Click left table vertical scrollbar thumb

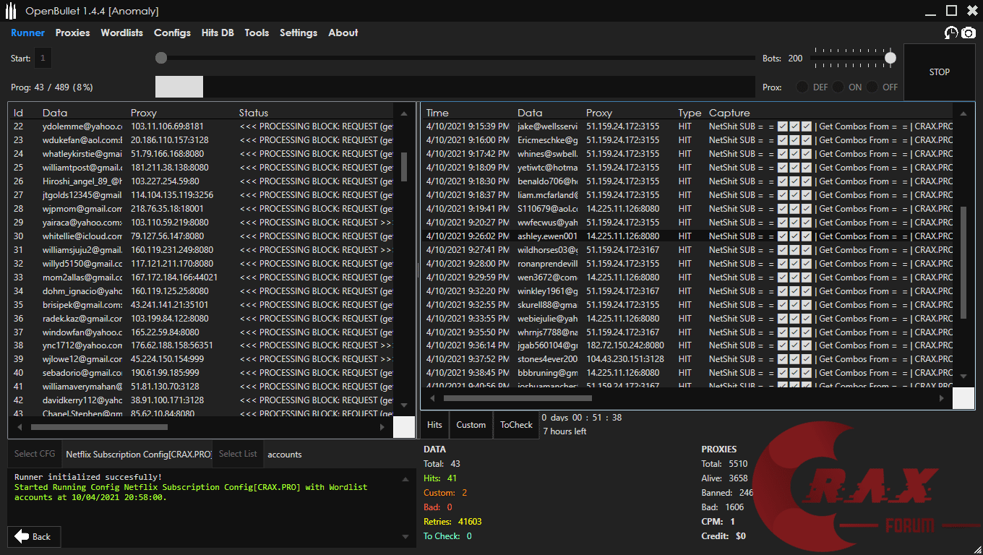pyautogui.click(x=404, y=166)
